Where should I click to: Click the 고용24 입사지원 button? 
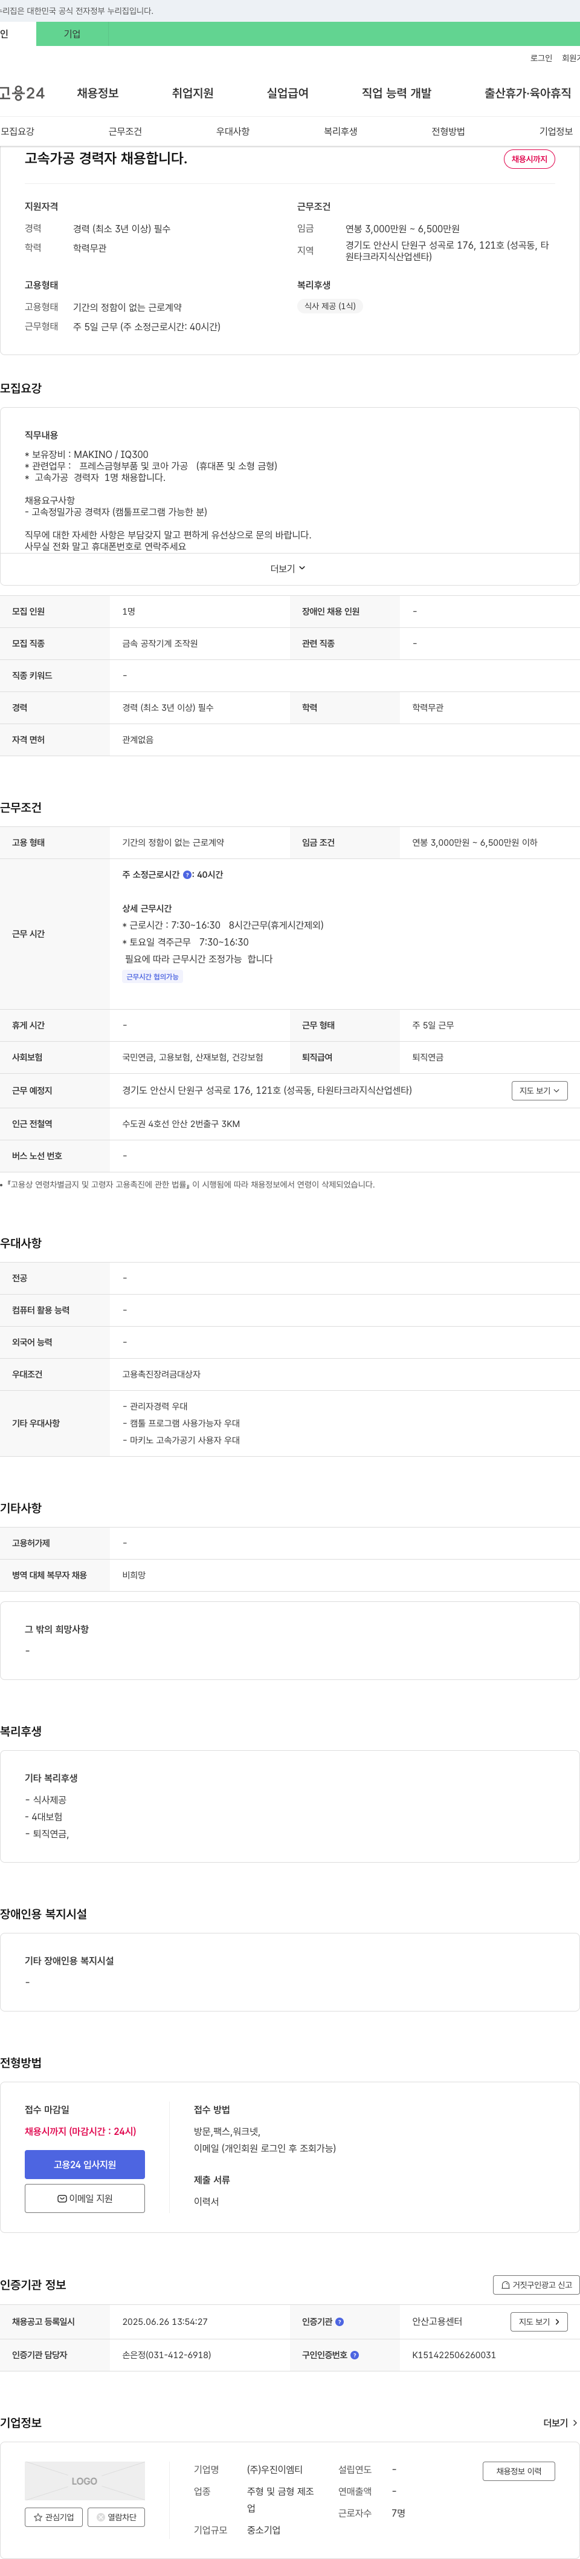tap(84, 2165)
